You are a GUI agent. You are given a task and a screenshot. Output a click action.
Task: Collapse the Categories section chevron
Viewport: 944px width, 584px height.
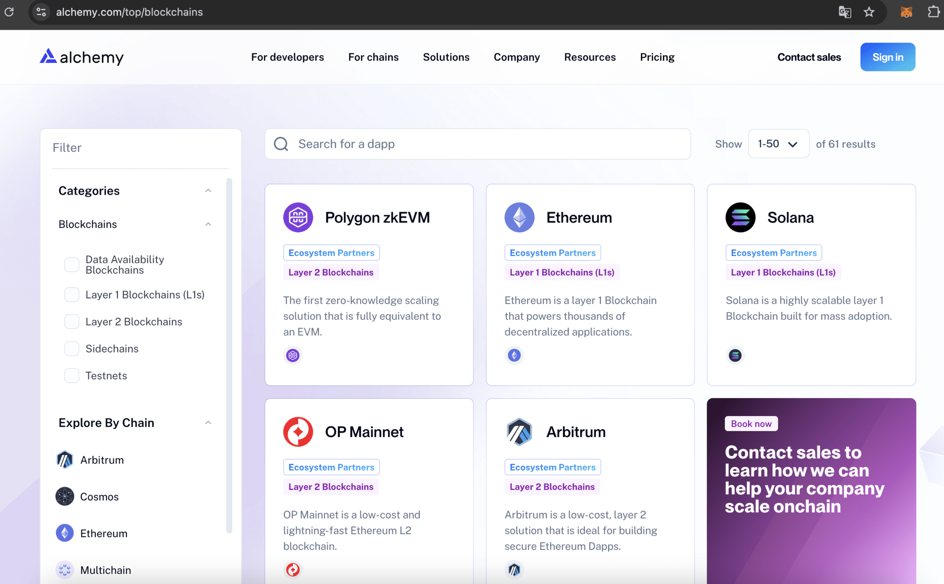[208, 191]
